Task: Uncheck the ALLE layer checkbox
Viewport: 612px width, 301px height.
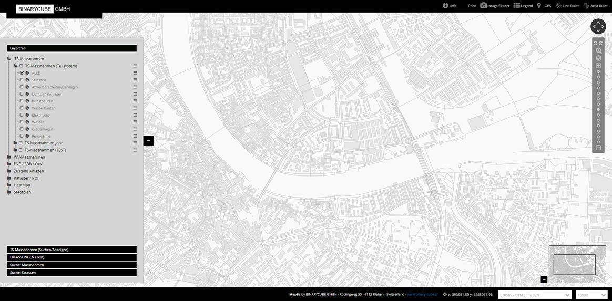Action: (22, 73)
